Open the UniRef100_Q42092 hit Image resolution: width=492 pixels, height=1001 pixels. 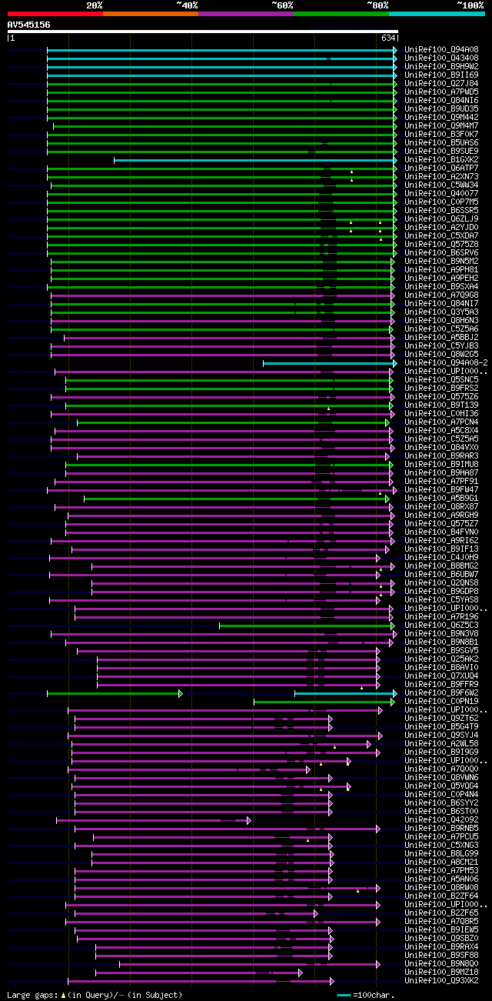pyautogui.click(x=441, y=819)
